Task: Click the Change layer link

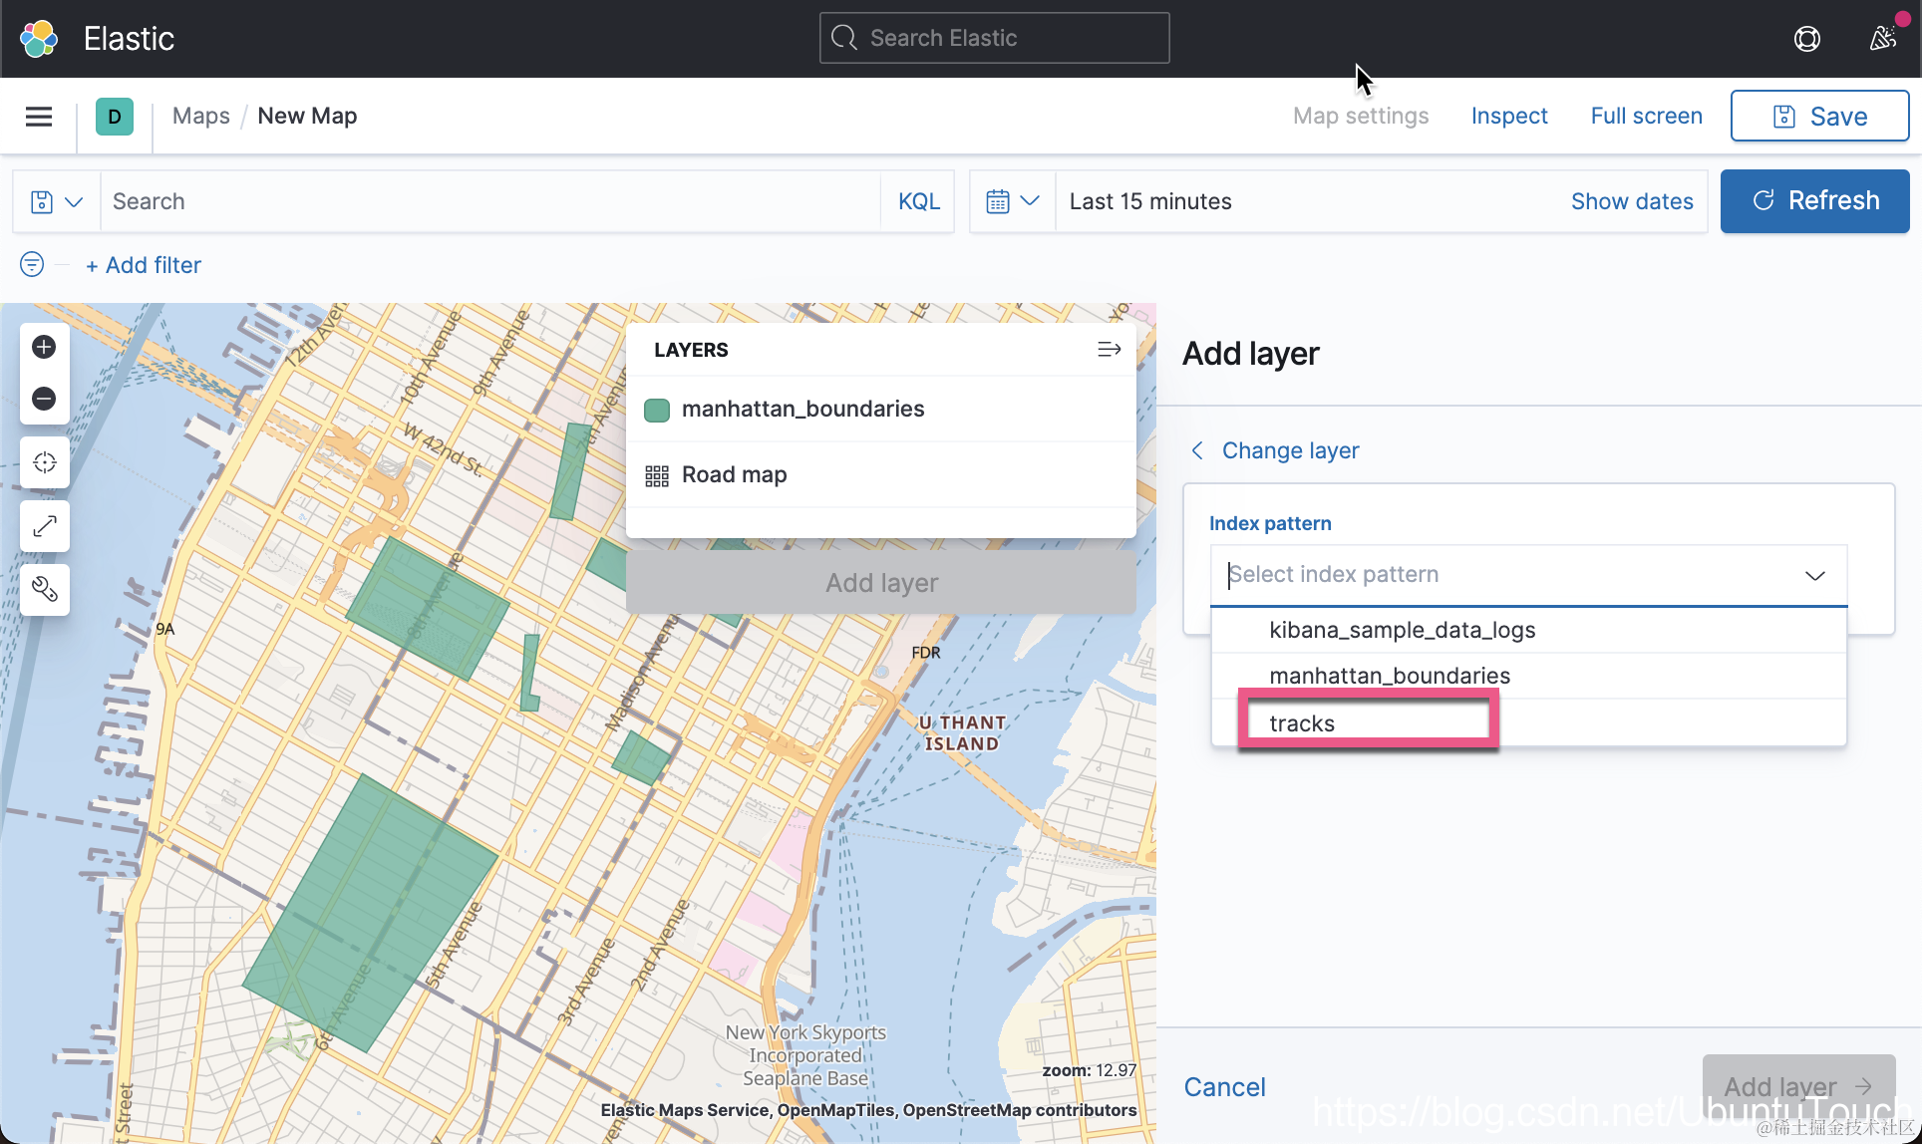Action: point(1289,450)
